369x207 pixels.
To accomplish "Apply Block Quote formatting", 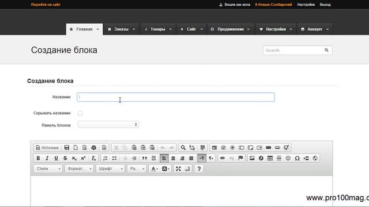I will [x=145, y=158].
